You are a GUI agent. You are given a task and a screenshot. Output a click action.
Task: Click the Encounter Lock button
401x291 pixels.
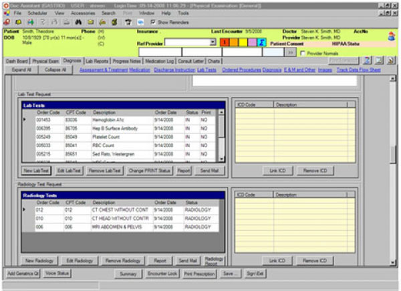pos(162,274)
